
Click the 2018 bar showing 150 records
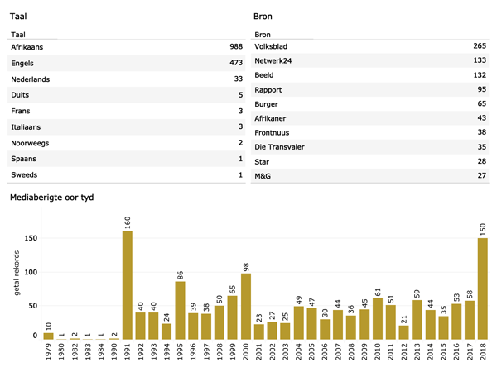[x=483, y=289]
